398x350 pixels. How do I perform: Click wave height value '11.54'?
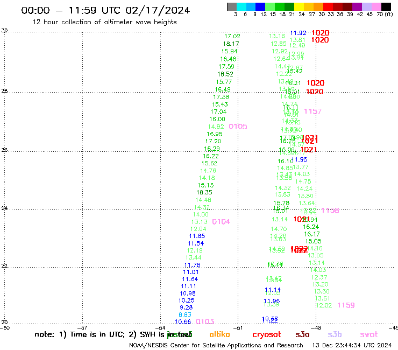coord(196,243)
